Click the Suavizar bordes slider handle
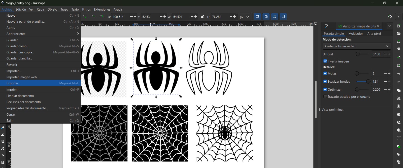Screen dimensions: 403x168 pos(368,81)
